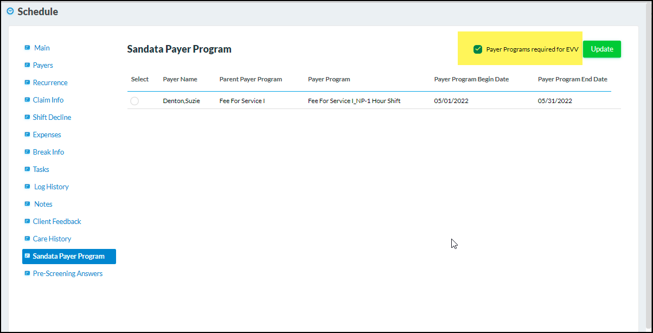The height and width of the screenshot is (333, 653).
Task: Click the Expenses section icon
Action: click(x=27, y=135)
